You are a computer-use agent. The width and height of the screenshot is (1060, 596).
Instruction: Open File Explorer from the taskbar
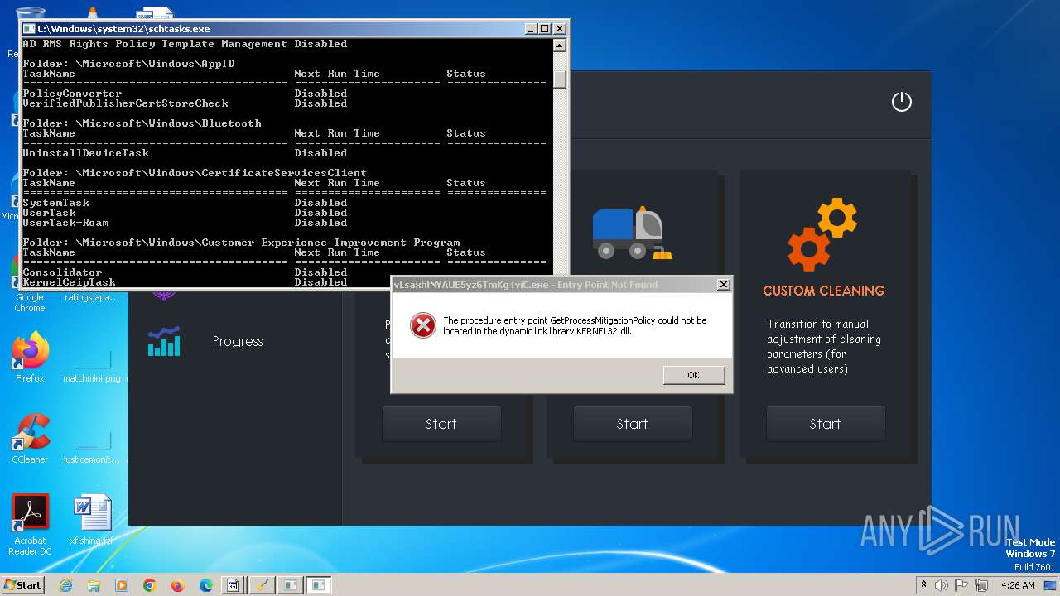pyautogui.click(x=94, y=585)
